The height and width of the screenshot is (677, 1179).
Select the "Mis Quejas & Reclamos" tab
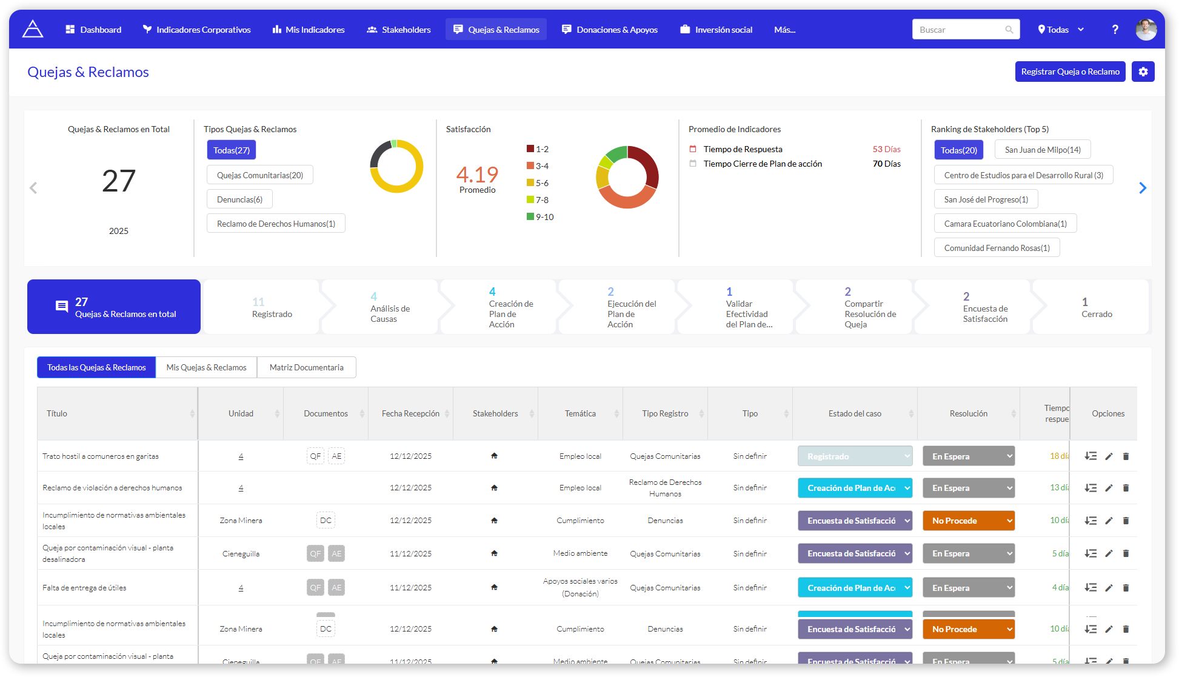click(x=206, y=367)
